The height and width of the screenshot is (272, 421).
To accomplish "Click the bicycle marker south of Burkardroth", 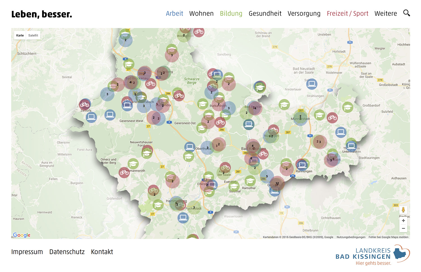I will [x=220, y=122].
